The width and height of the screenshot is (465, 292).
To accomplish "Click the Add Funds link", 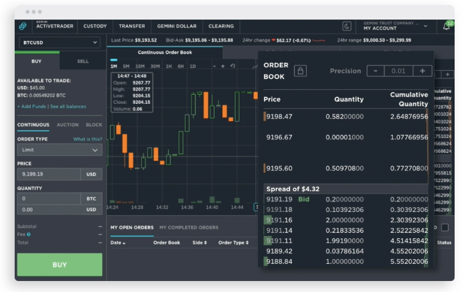I will [31, 106].
